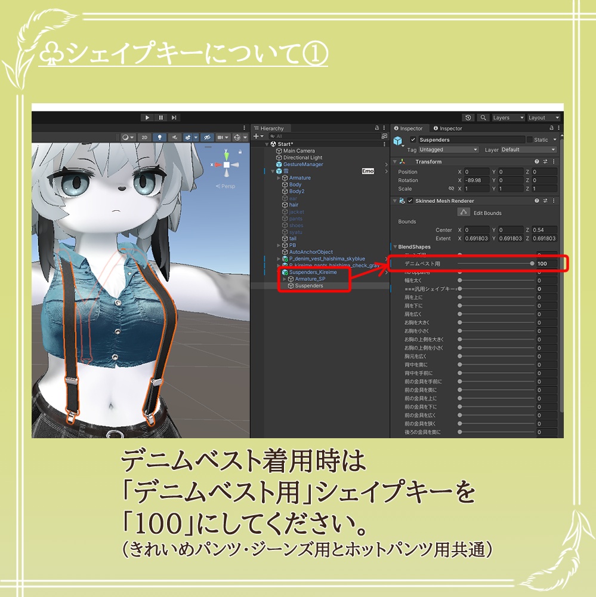Open the Scene camera settings icon
This screenshot has width=596, height=597.
tap(223, 137)
